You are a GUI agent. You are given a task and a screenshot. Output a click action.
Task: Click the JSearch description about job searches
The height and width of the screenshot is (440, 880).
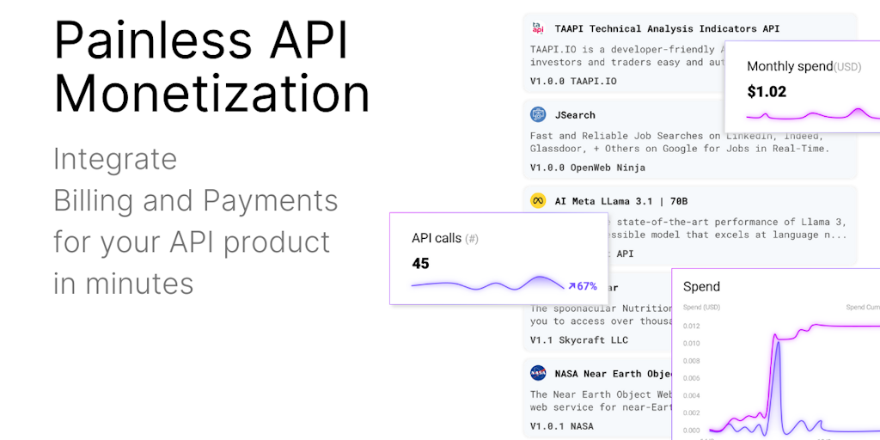coord(679,142)
